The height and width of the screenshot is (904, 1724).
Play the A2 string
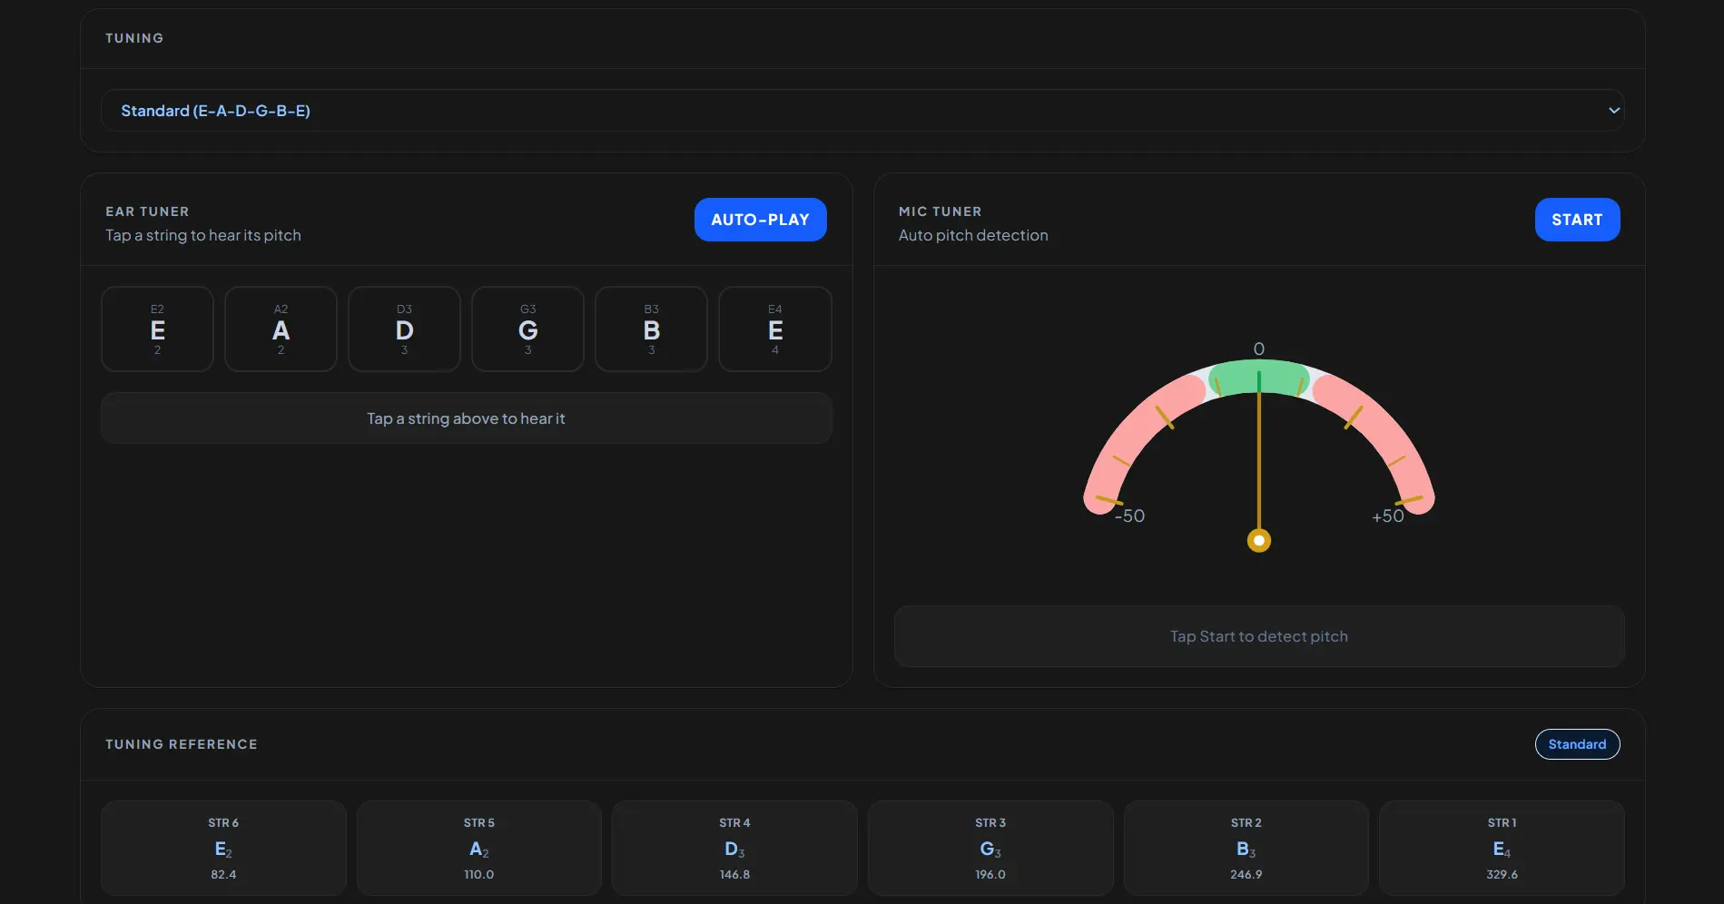[281, 329]
